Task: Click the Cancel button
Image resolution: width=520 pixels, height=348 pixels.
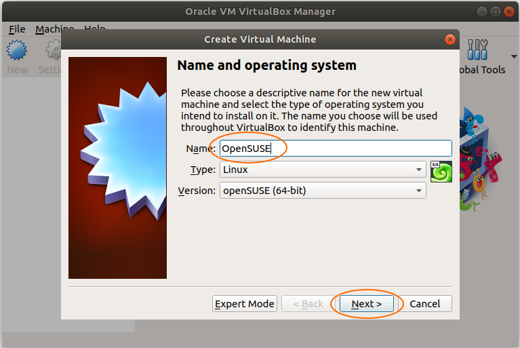Action: pyautogui.click(x=425, y=304)
